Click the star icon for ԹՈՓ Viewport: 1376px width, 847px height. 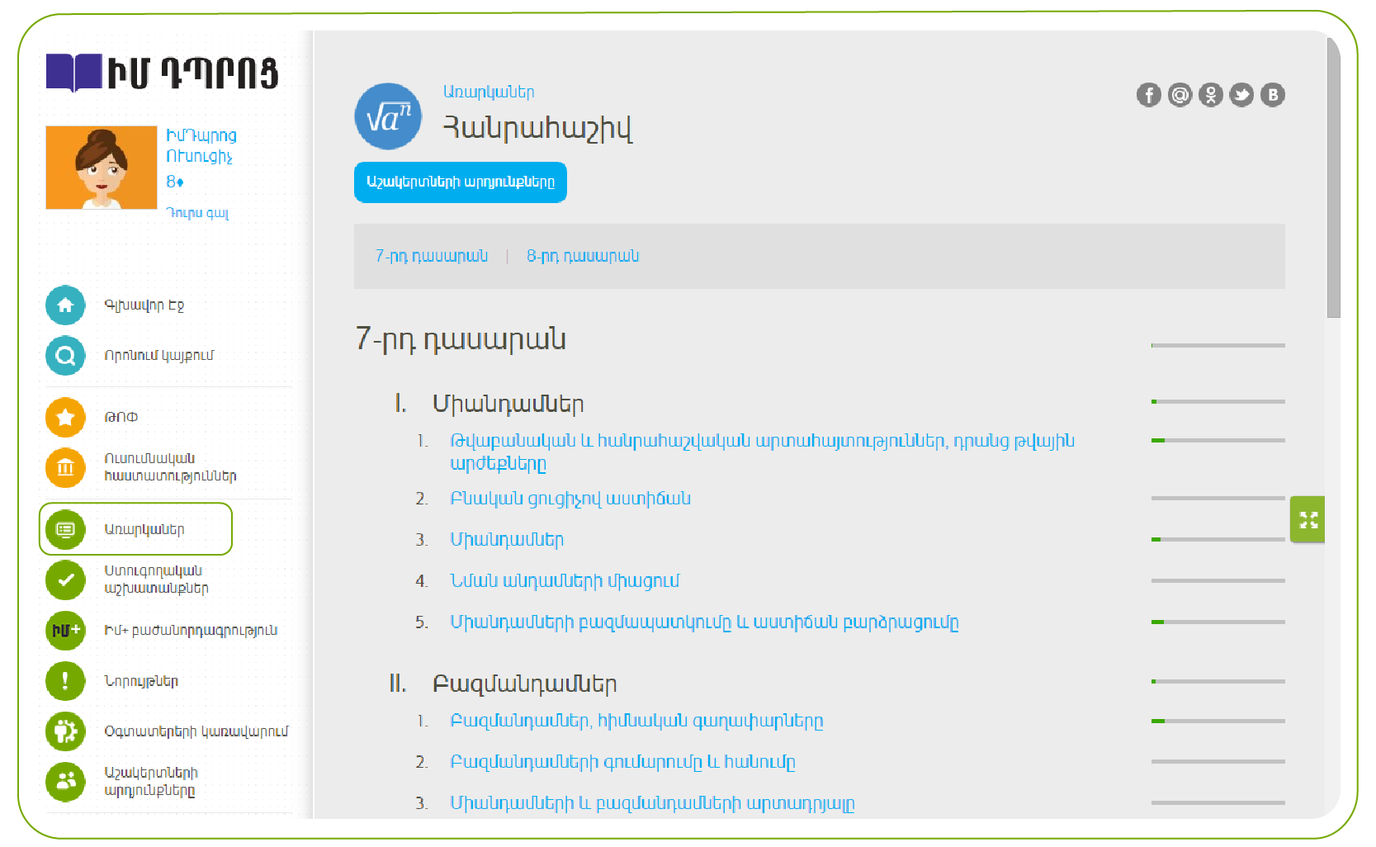[x=65, y=418]
